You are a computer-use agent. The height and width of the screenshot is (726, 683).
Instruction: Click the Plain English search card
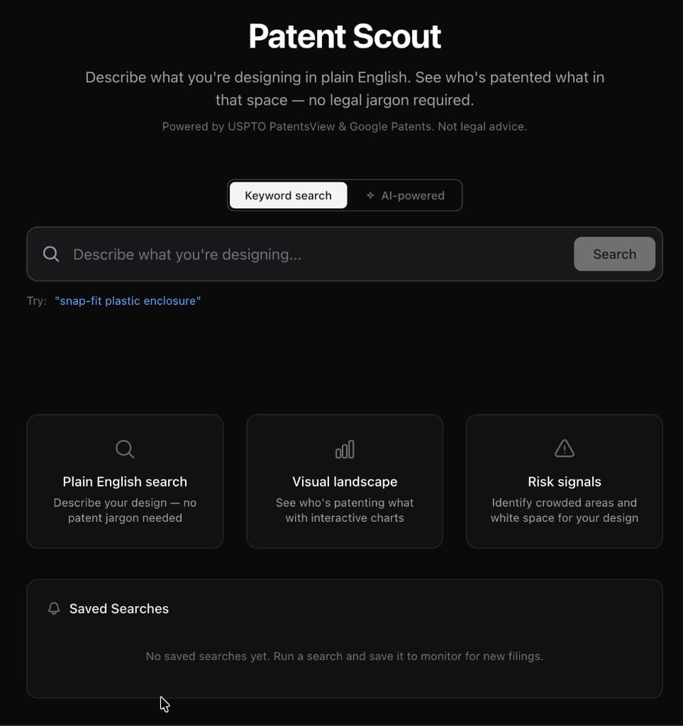click(x=125, y=481)
